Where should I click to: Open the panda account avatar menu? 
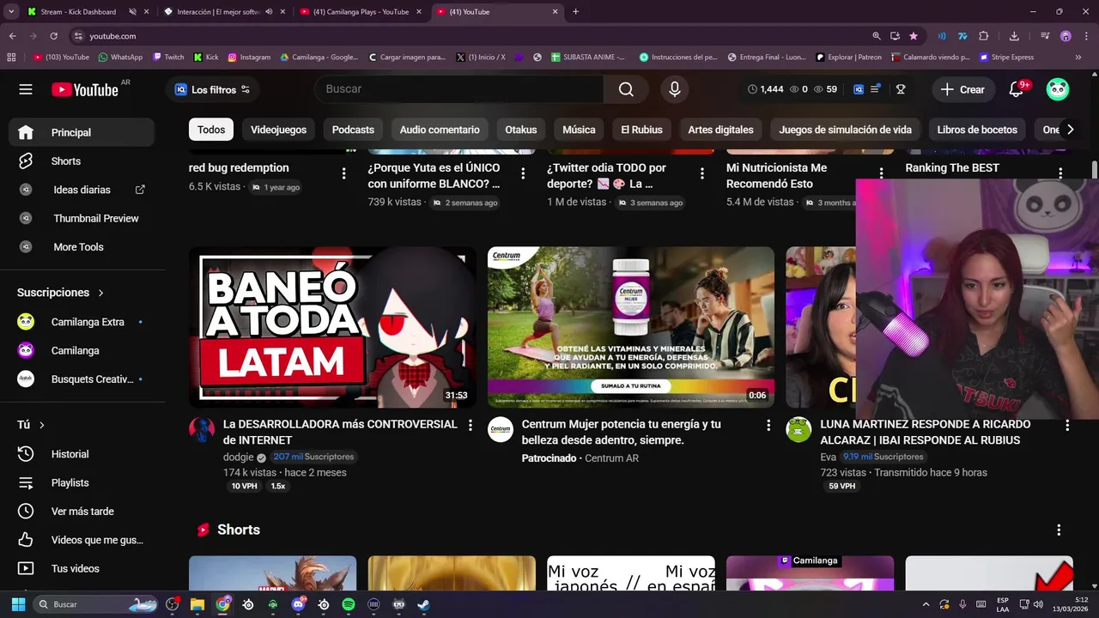1058,89
